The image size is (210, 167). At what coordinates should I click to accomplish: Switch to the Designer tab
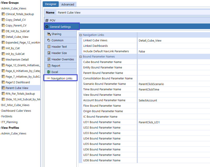[x=51, y=4]
